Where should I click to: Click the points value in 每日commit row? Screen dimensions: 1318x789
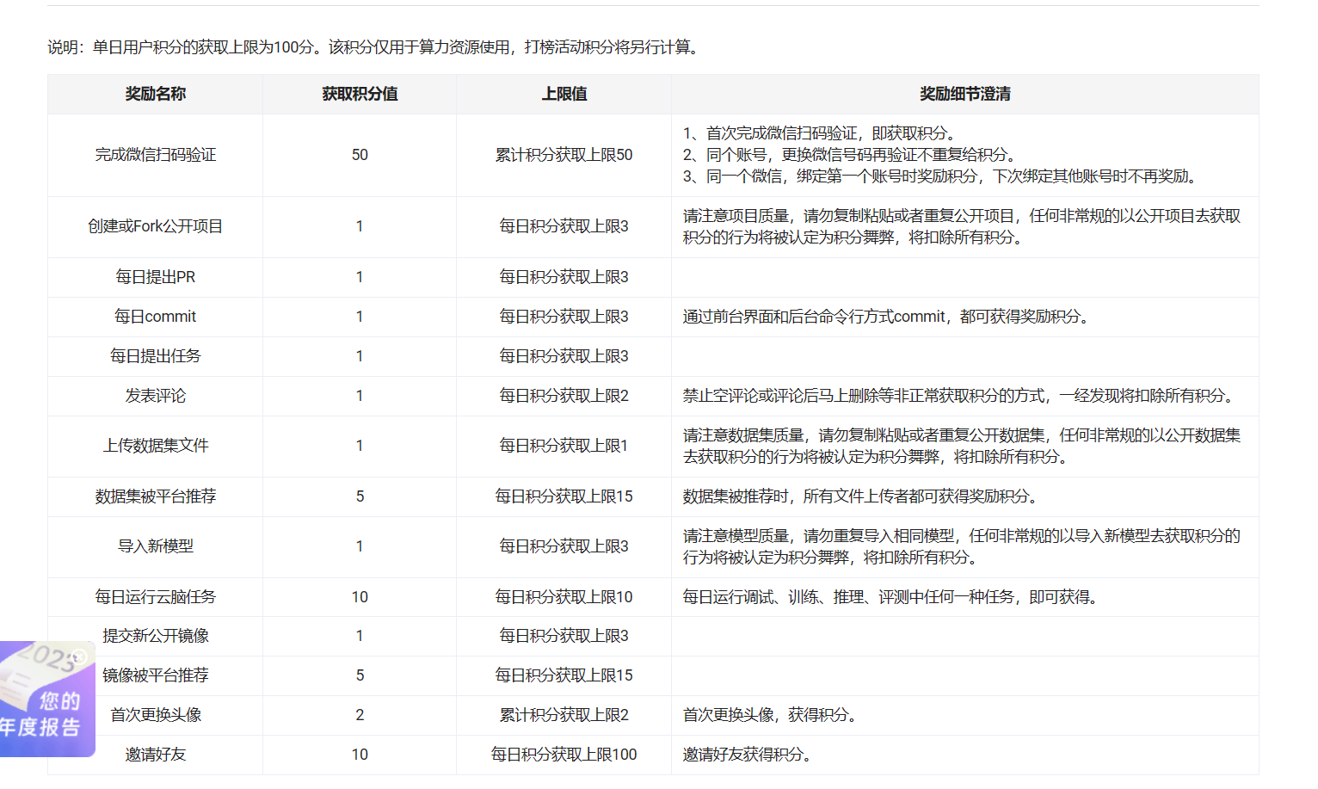click(x=360, y=317)
